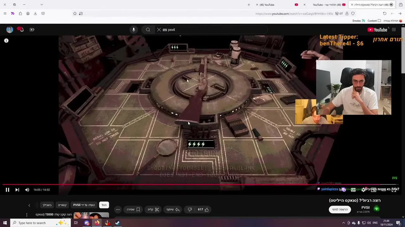Image resolution: width=405 pixels, height=227 pixels.
Task: Click the URL in the address bar
Action: click(294, 14)
